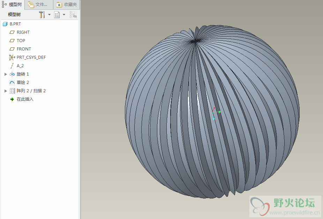Select the 在此插入 insert marker
Viewport: 323px width, 219px height.
click(25, 99)
